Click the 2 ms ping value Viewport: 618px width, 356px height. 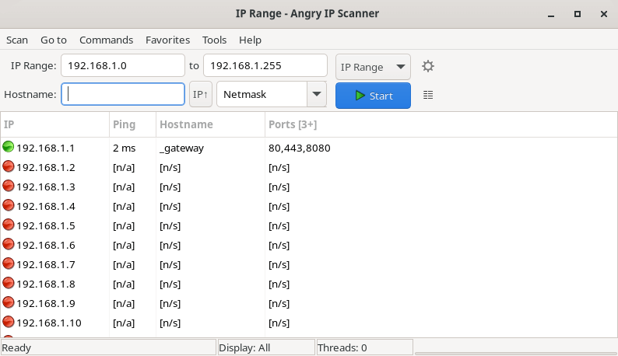pos(125,148)
